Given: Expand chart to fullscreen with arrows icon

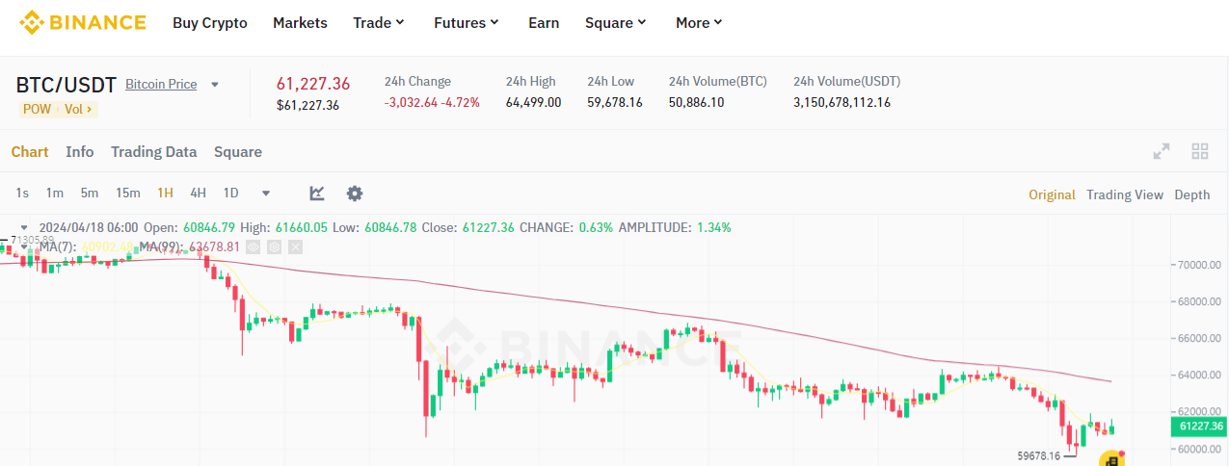Looking at the screenshot, I should click(1162, 151).
